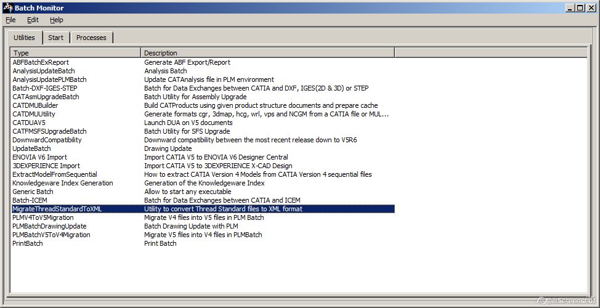Close the Batch Monitor window
This screenshot has height=308, width=600.
[x=591, y=7]
